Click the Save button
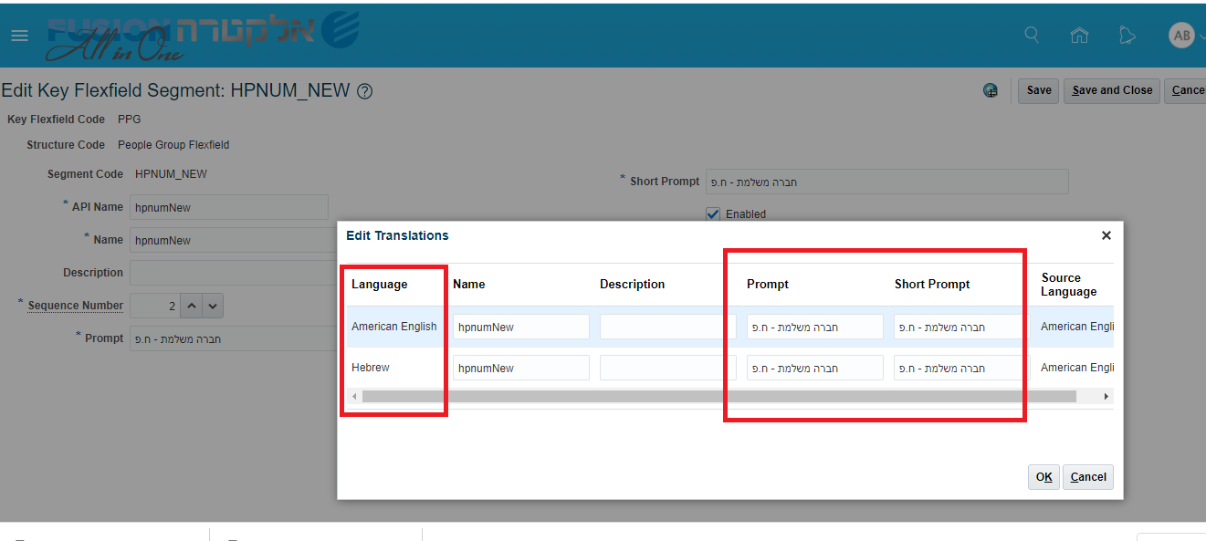Image resolution: width=1206 pixels, height=541 pixels. (1039, 90)
